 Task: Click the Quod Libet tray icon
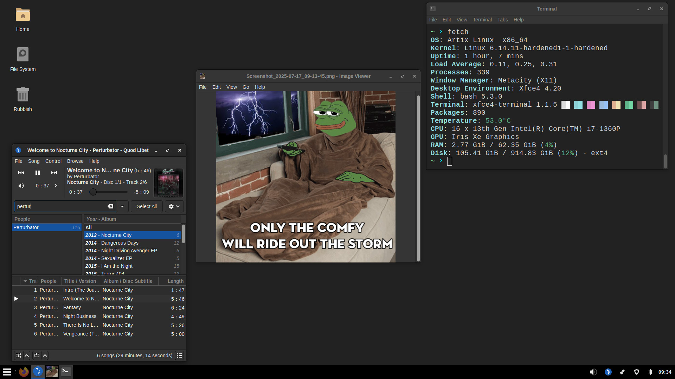(608, 372)
